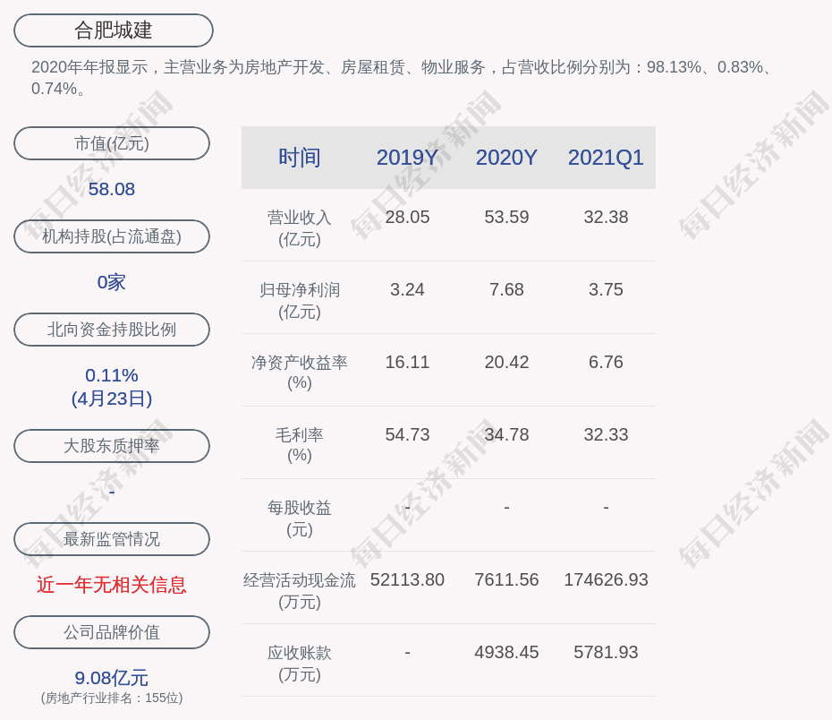832x720 pixels.
Task: Select revenue value 53.59
Action: (x=506, y=218)
